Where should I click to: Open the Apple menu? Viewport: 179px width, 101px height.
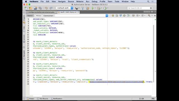tap(26, 1)
